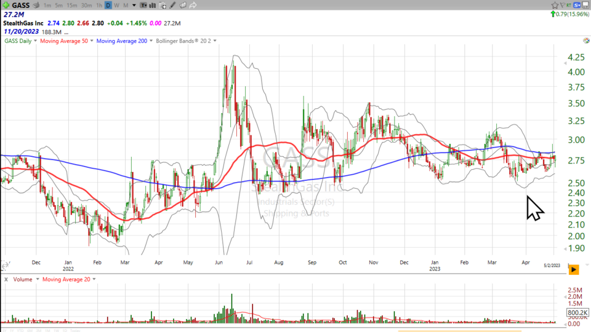Open the chart template icon

(x=143, y=6)
